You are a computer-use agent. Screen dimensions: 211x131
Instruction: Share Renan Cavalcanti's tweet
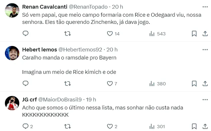pyautogui.click(x=205, y=34)
